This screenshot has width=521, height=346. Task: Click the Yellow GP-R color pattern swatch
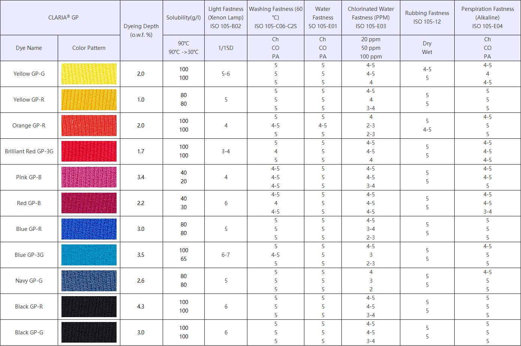pyautogui.click(x=89, y=100)
